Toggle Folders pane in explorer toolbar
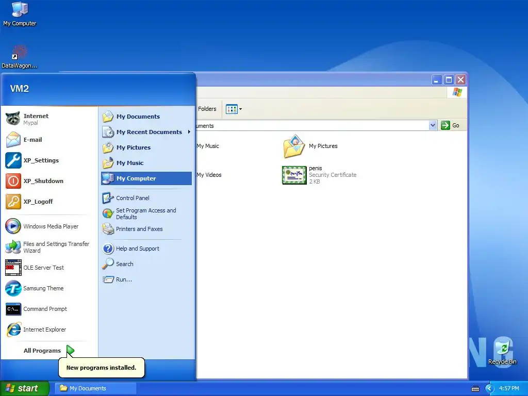The height and width of the screenshot is (396, 528). [x=207, y=109]
